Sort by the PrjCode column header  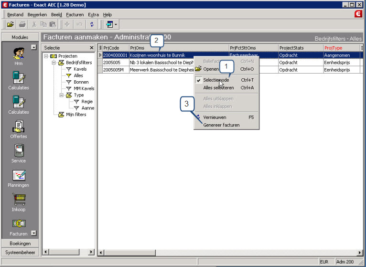pyautogui.click(x=116, y=48)
